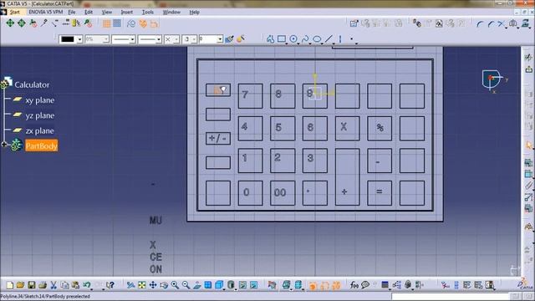Click the Project 3D Elements tool
The height and width of the screenshot is (301, 535).
(x=525, y=23)
